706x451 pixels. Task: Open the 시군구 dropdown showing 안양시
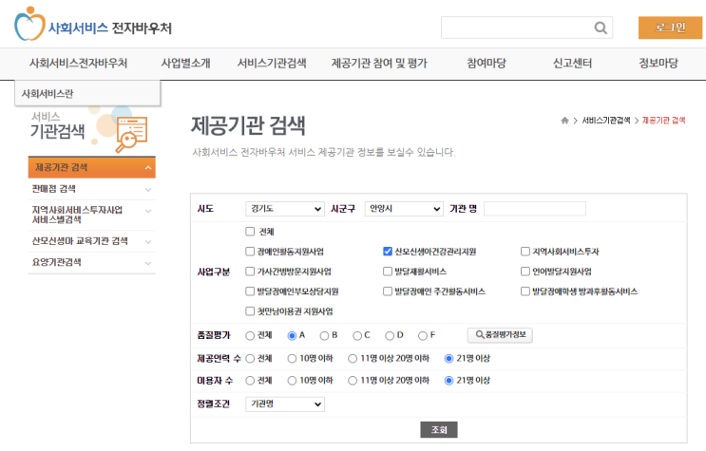tap(404, 208)
